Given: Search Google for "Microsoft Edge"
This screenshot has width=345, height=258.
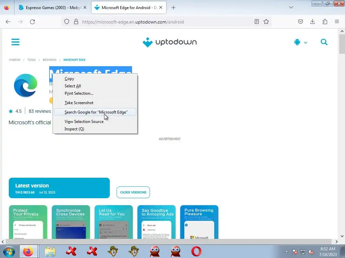Looking at the screenshot, I should pos(95,112).
